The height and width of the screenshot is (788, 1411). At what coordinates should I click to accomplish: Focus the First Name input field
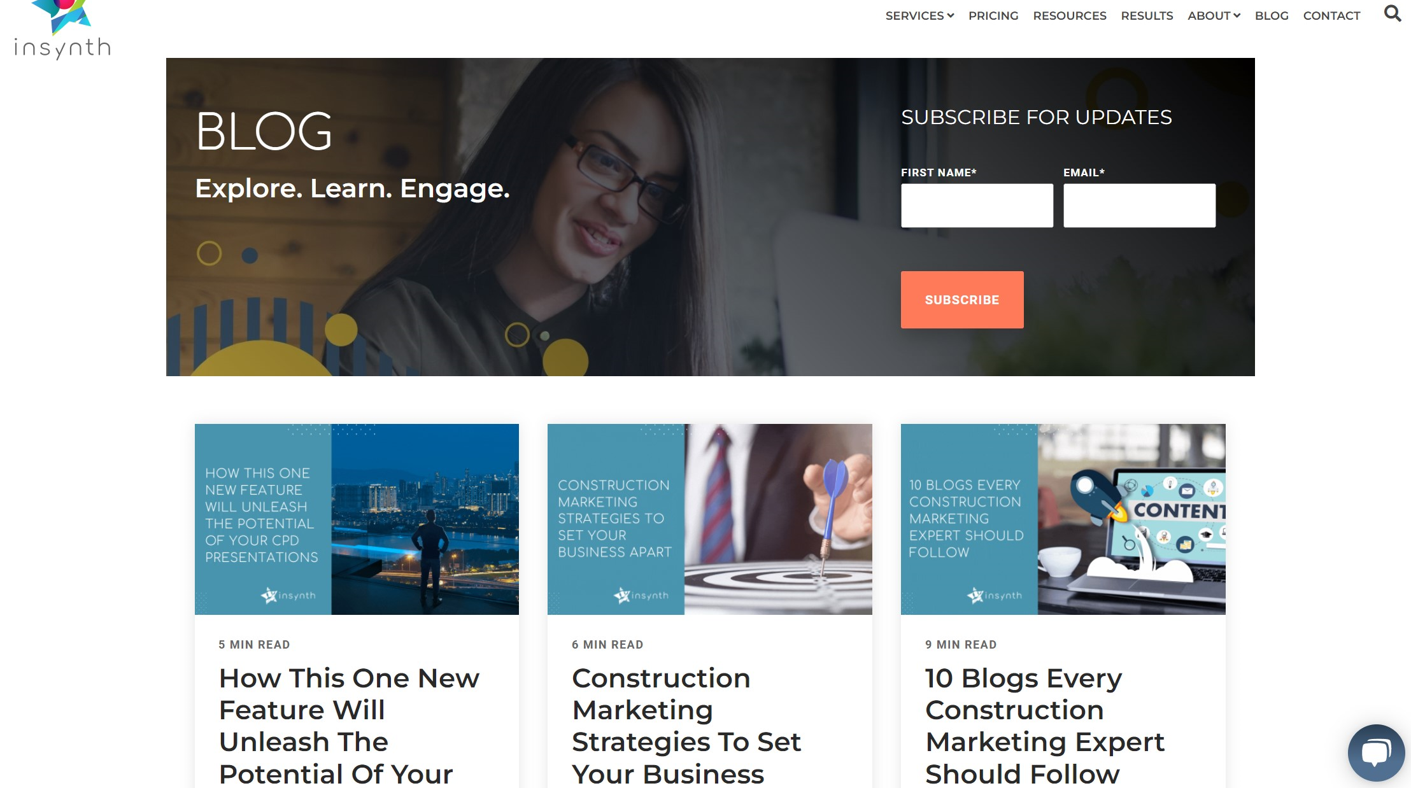tap(977, 206)
